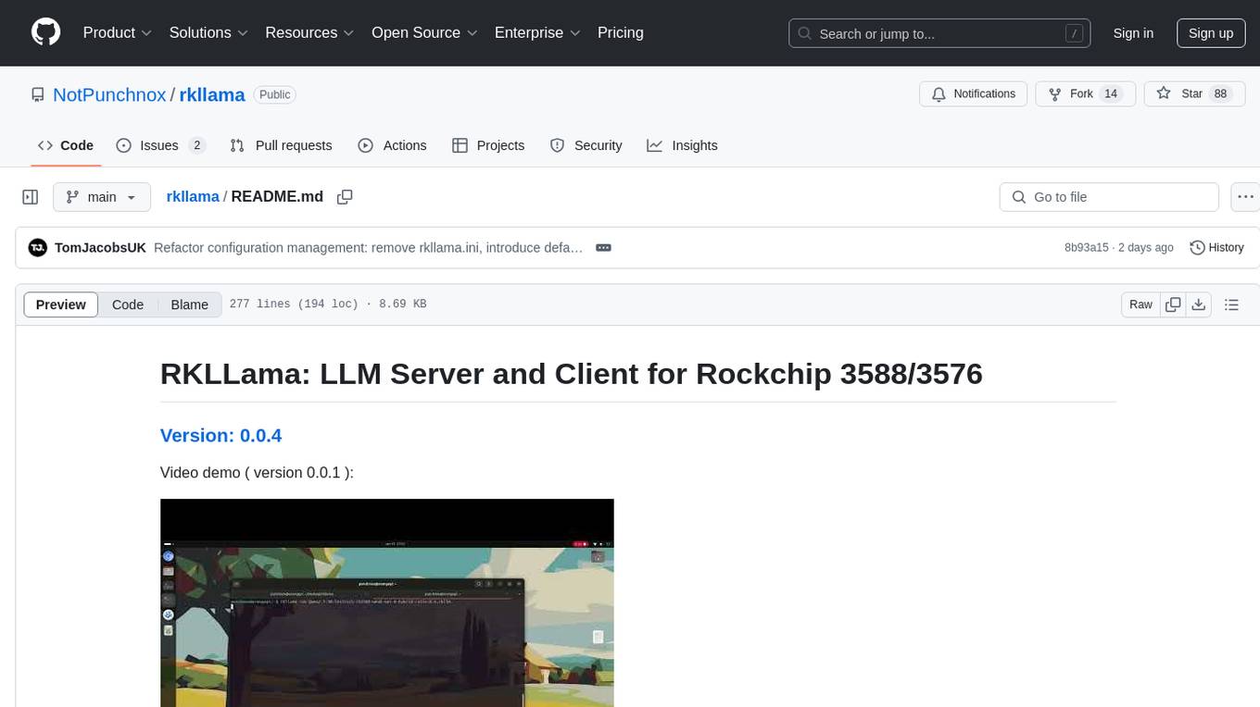Screen dimensions: 1260x707
Task: Expand the Solutions menu
Action: pos(209,32)
